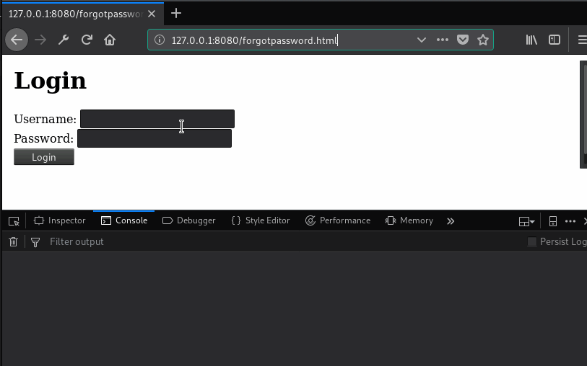Click the console filter funnel icon

[35, 242]
